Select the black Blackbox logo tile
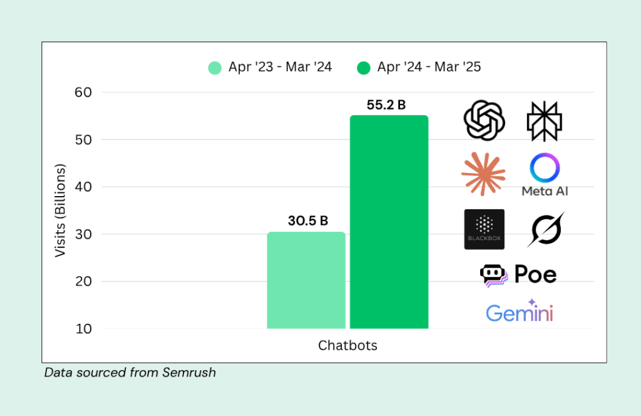The image size is (641, 416). (x=484, y=229)
